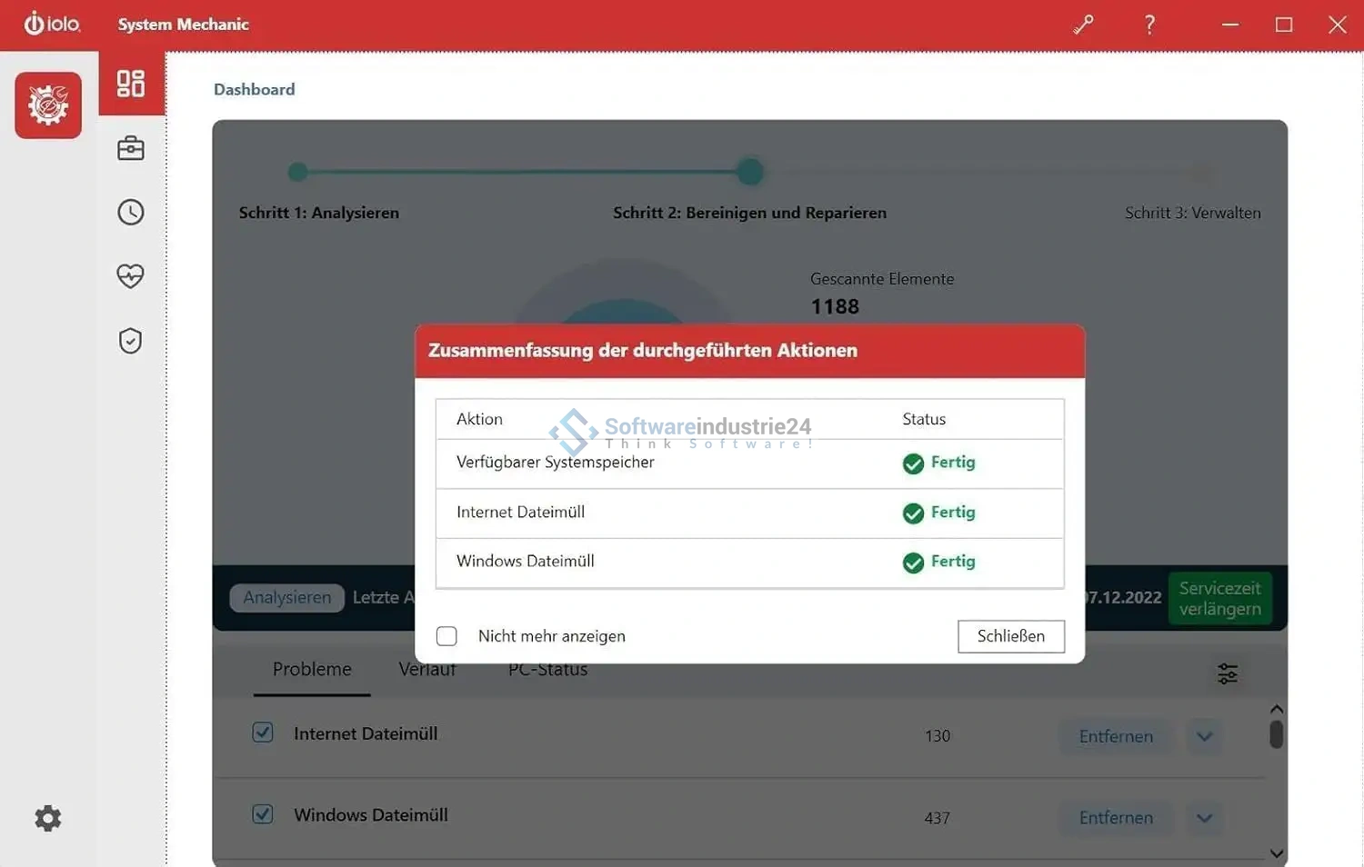Select the heart monitor health icon

[131, 275]
